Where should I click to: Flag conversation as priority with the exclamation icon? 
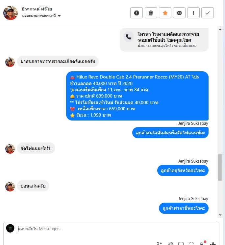193,13
